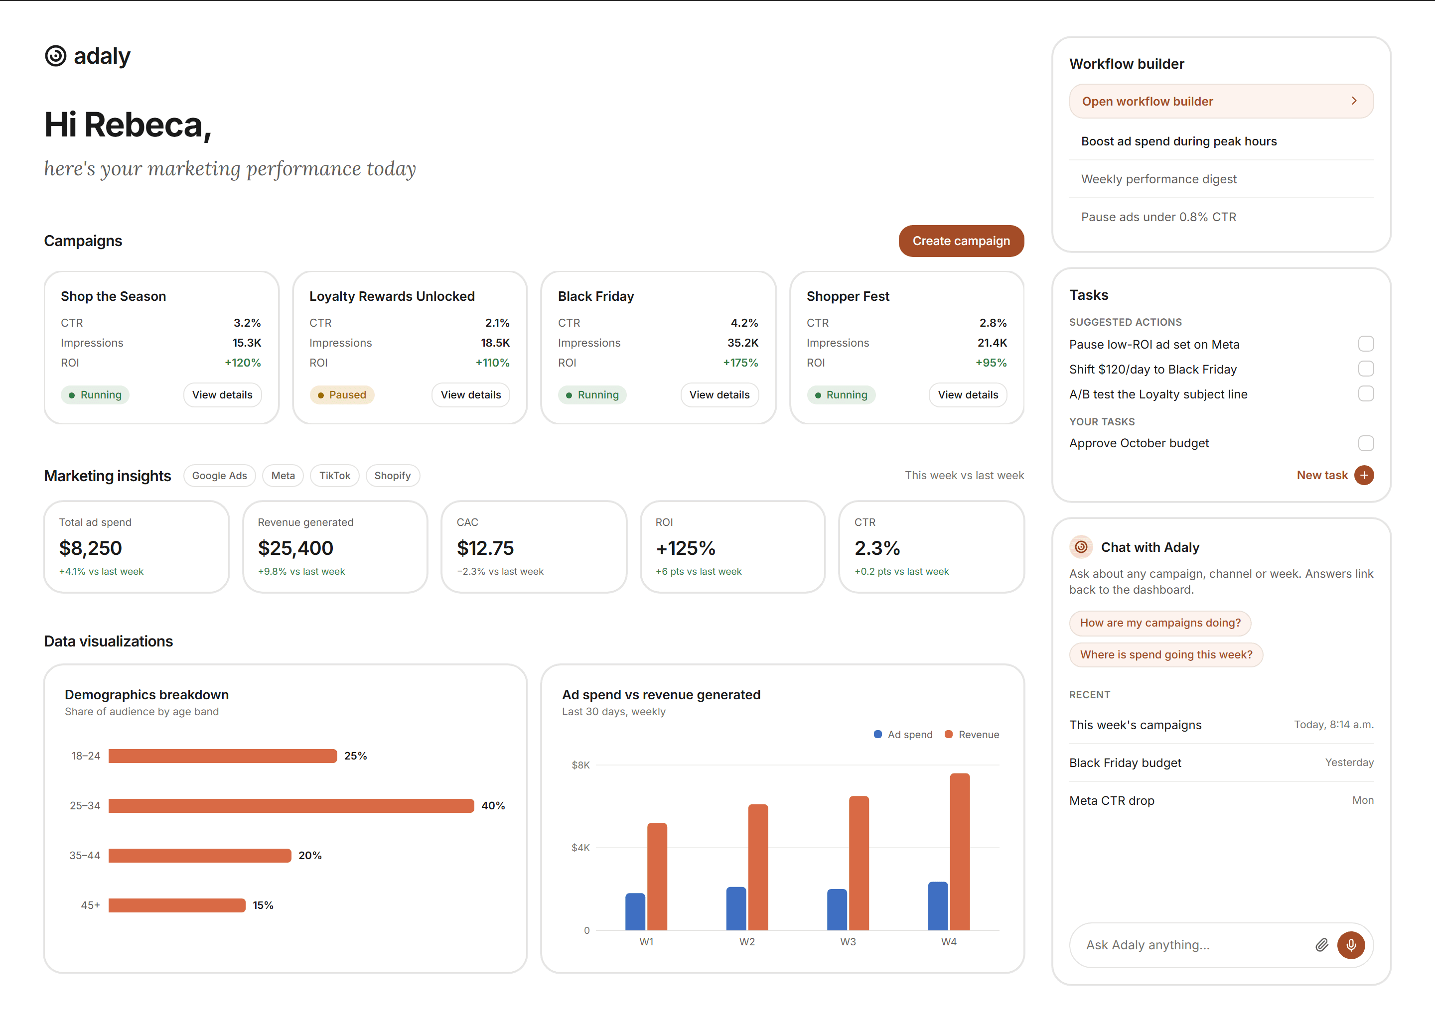Image resolution: width=1435 pixels, height=1021 pixels.
Task: Click the New task link
Action: point(1321,475)
